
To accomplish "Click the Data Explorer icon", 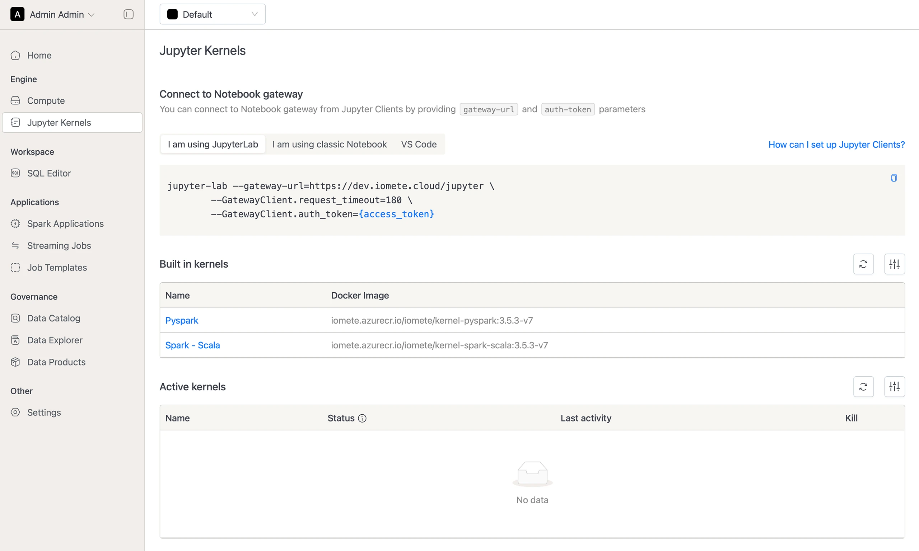I will [15, 340].
